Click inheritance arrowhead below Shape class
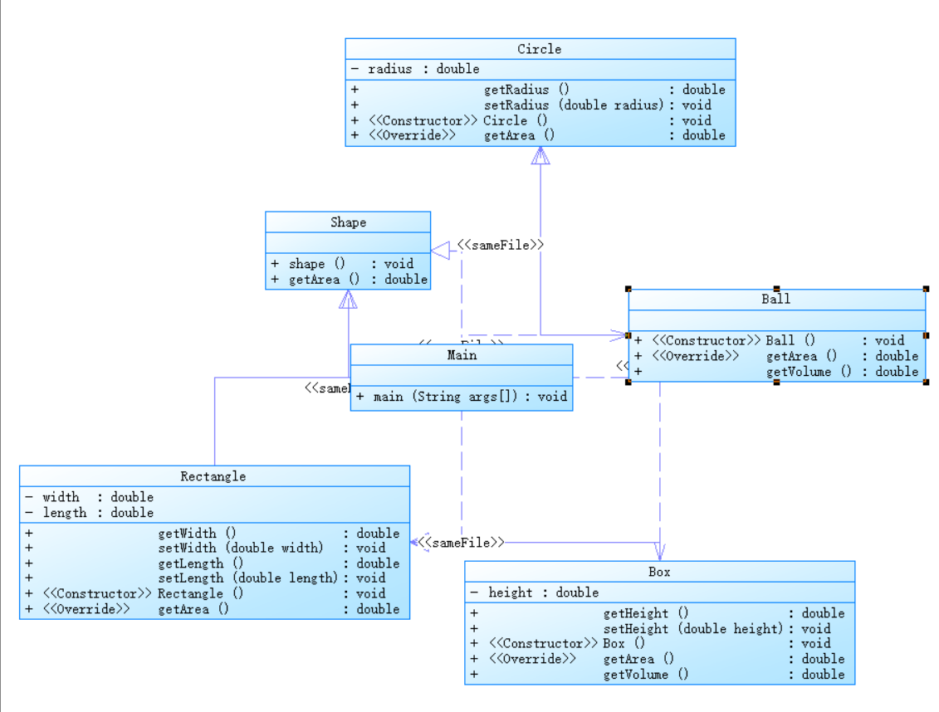939x712 pixels. pos(348,300)
